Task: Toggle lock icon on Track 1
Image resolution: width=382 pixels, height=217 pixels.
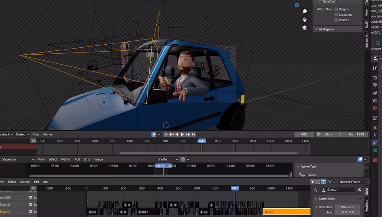Action: click(x=35, y=211)
